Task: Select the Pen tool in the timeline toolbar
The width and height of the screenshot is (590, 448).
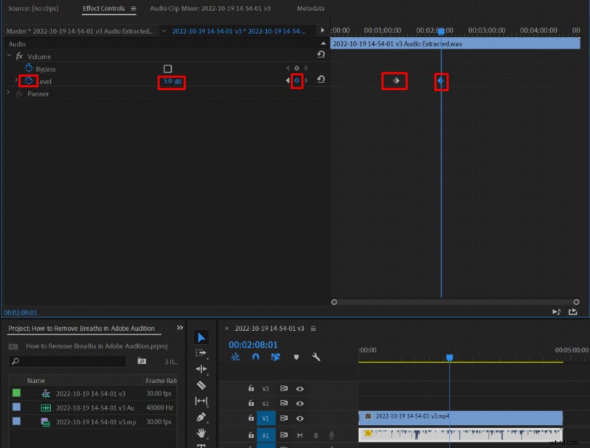Action: pyautogui.click(x=201, y=416)
